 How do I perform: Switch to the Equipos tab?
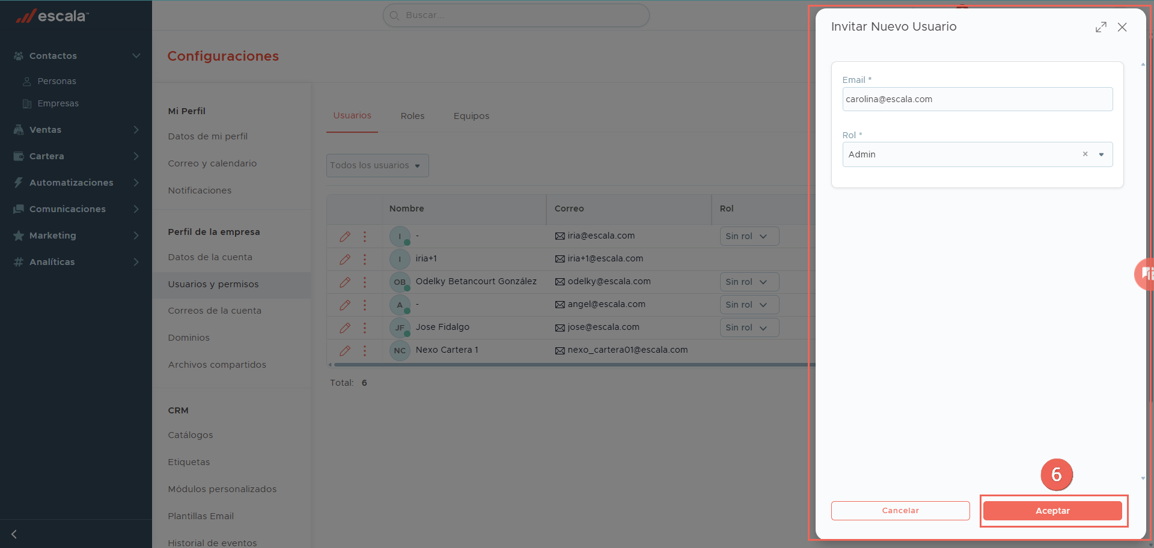click(471, 116)
